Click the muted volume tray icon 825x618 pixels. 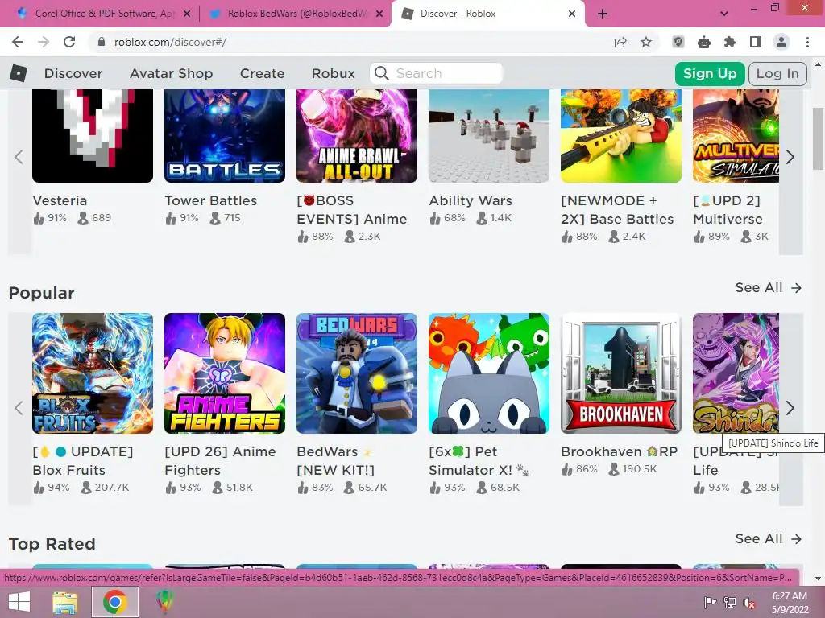tap(749, 602)
